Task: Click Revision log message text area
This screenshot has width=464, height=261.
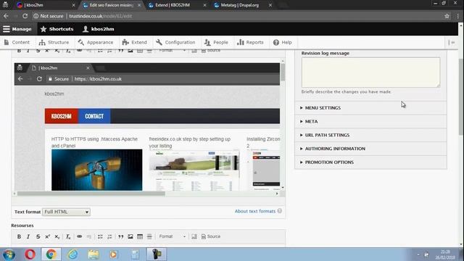Action: tap(370, 72)
